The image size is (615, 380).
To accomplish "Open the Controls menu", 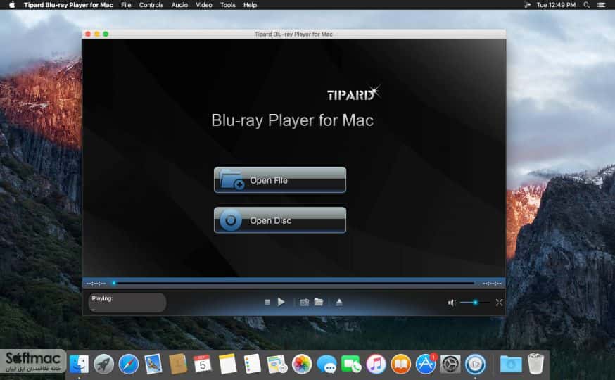I will [x=151, y=5].
